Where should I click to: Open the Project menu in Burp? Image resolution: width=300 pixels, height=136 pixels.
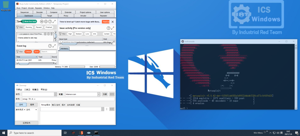coord(24,8)
